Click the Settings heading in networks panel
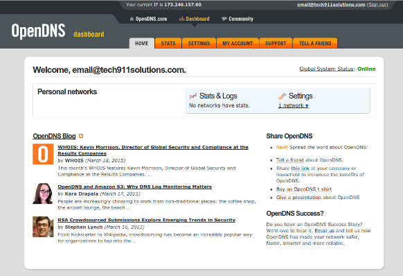 (301, 96)
